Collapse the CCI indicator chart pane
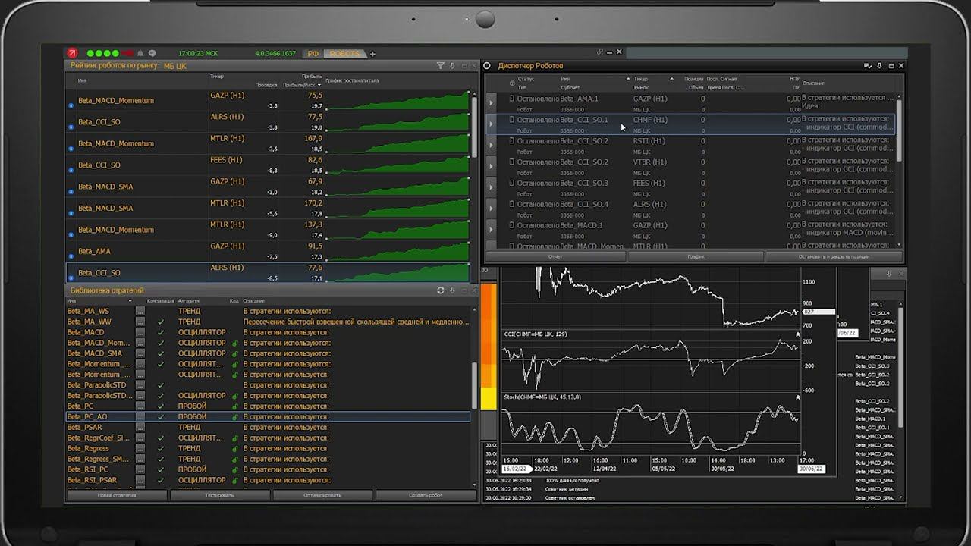The image size is (971, 546). tap(798, 334)
